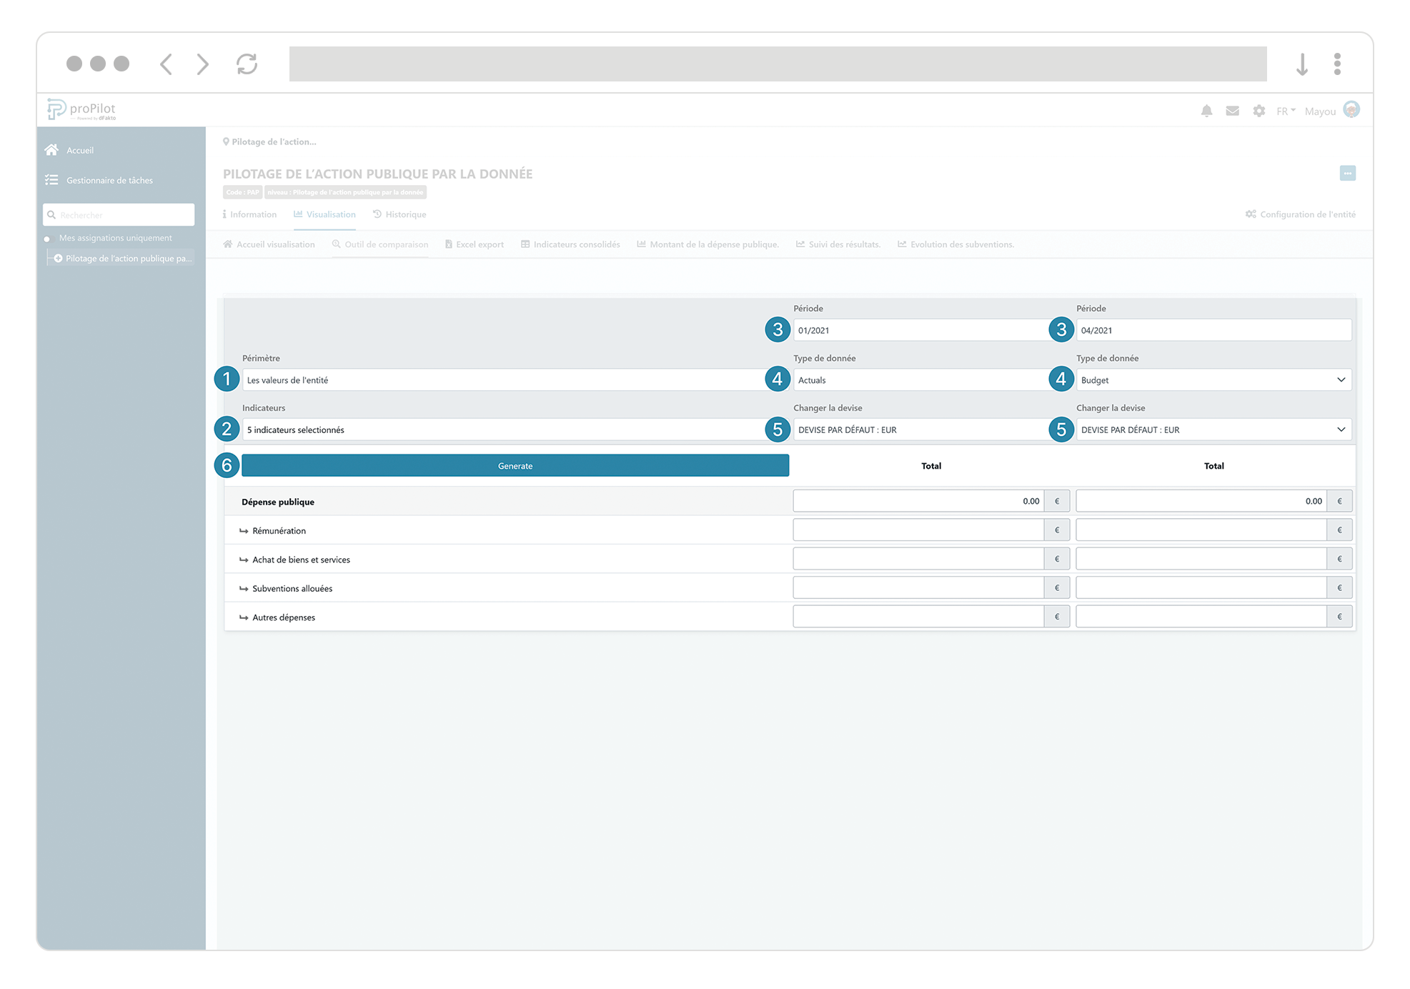Open the messages envelope icon
The width and height of the screenshot is (1410, 989).
click(x=1232, y=111)
